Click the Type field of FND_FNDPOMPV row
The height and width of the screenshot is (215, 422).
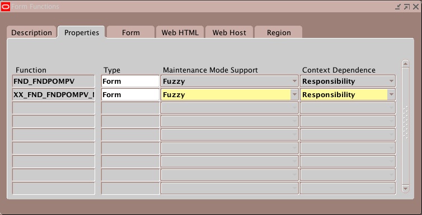click(x=130, y=81)
